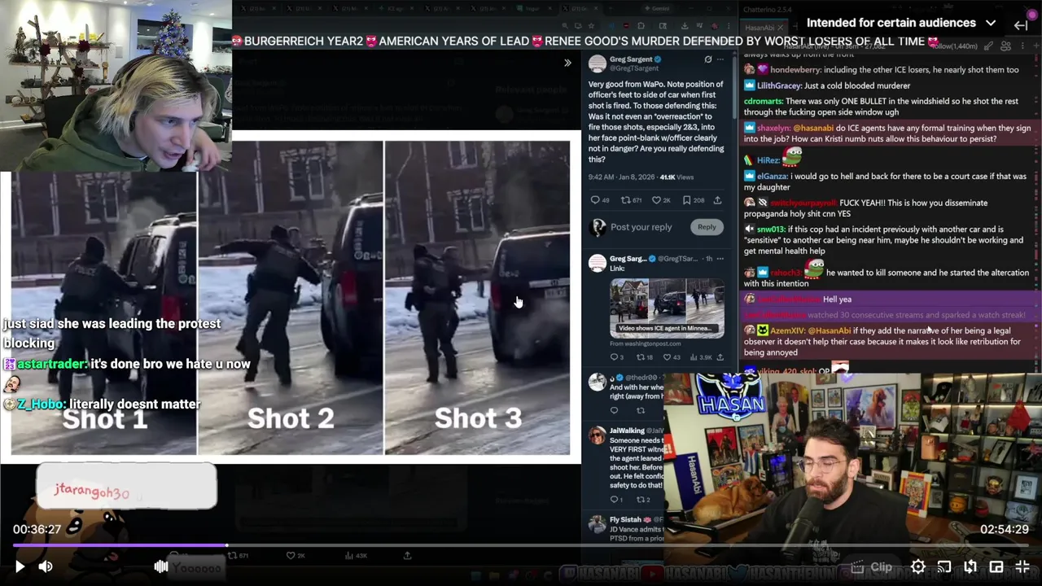Open JaiWalking's profile name
The image size is (1042, 586).
tap(628, 430)
